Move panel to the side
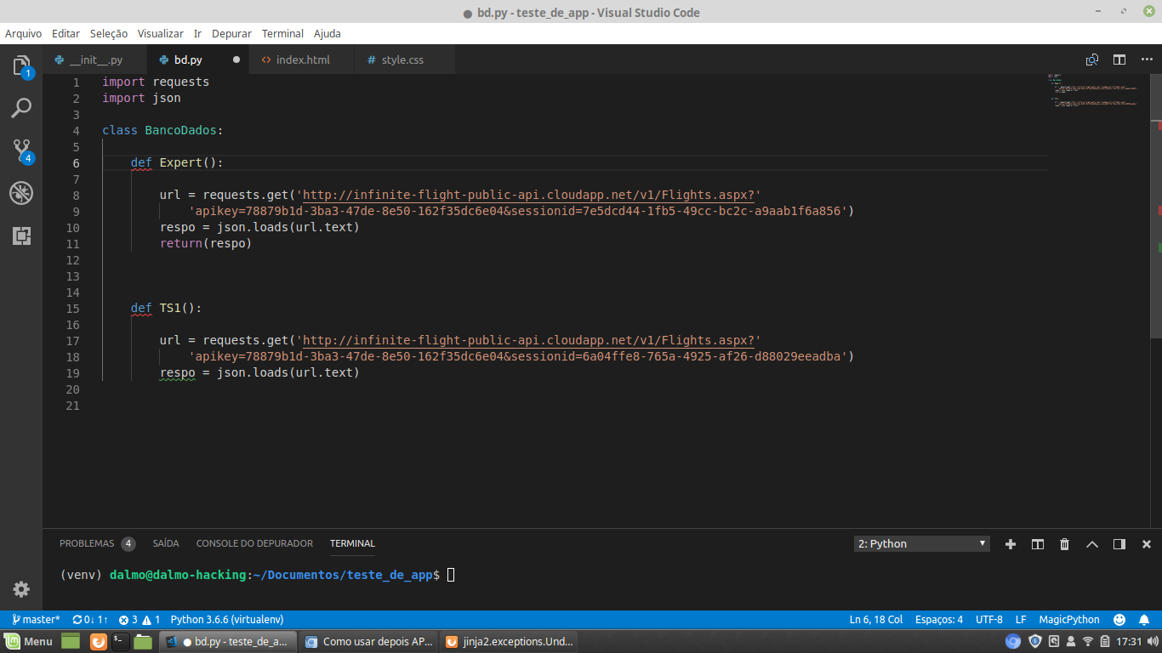 tap(1119, 544)
